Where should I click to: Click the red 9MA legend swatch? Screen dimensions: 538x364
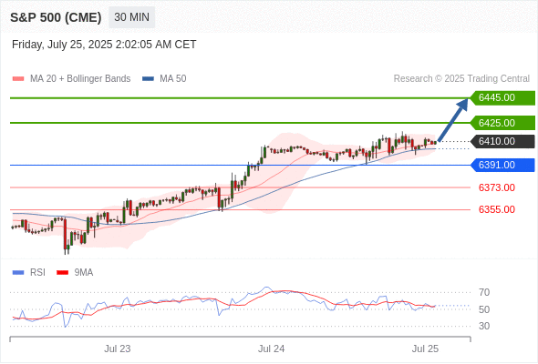62,273
